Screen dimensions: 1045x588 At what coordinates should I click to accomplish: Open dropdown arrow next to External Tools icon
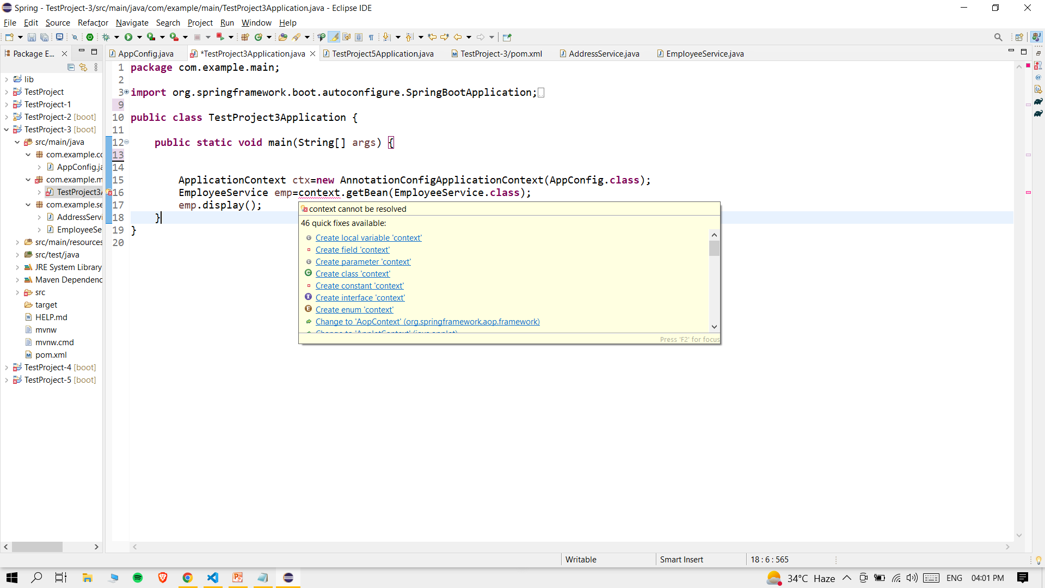[185, 37]
